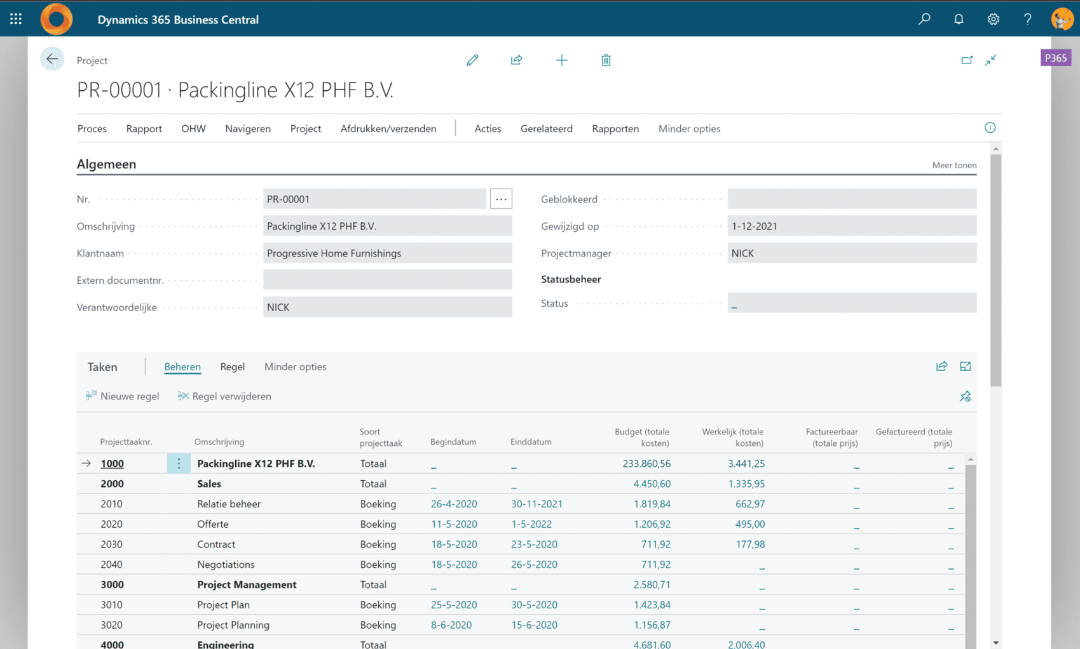Select the Project Management description cell
Screen dimensions: 1080x649
pyautogui.click(x=247, y=584)
